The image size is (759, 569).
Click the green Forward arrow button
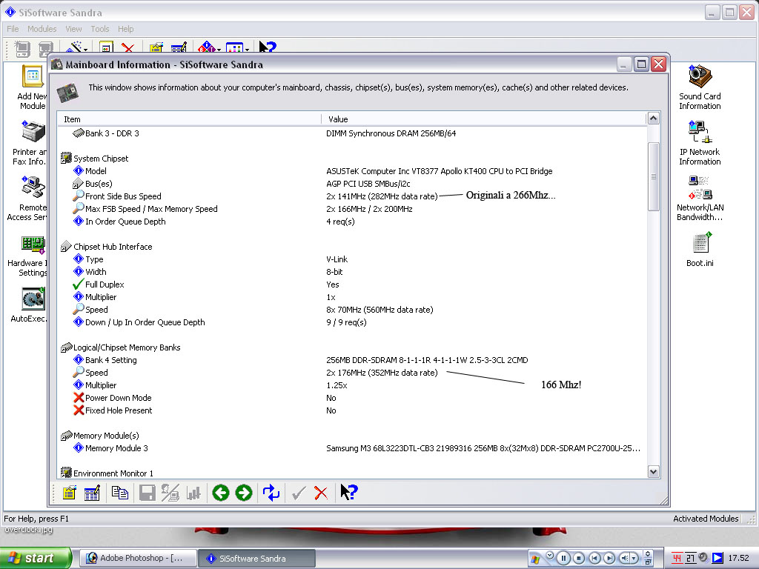coord(244,493)
